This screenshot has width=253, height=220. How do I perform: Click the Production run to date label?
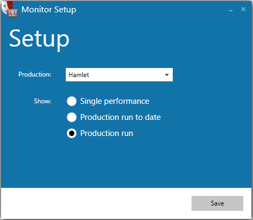(120, 117)
